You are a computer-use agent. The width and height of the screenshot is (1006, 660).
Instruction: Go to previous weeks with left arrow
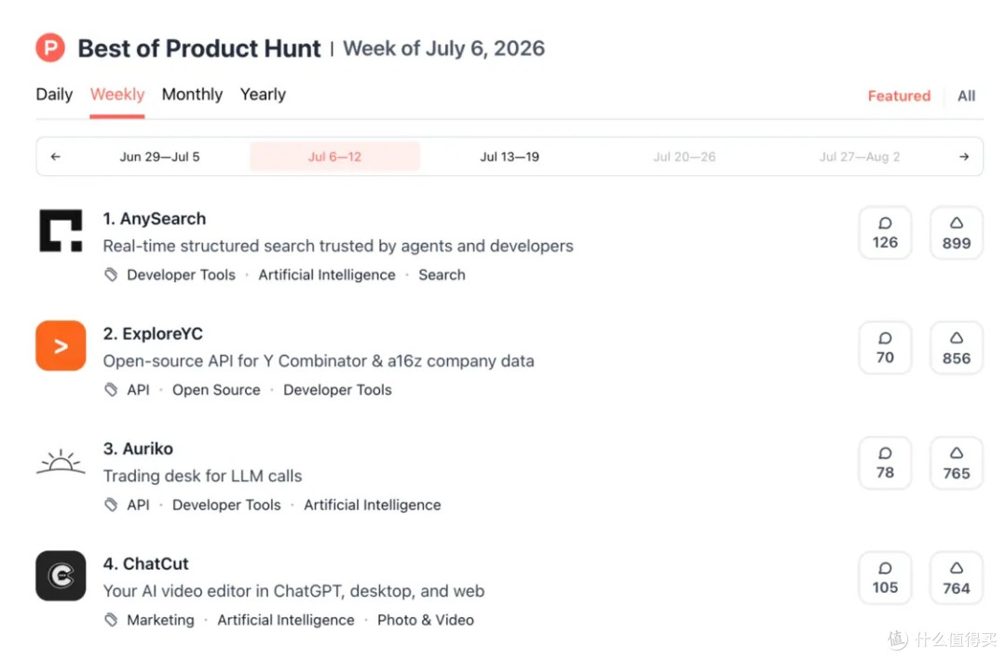coord(56,156)
